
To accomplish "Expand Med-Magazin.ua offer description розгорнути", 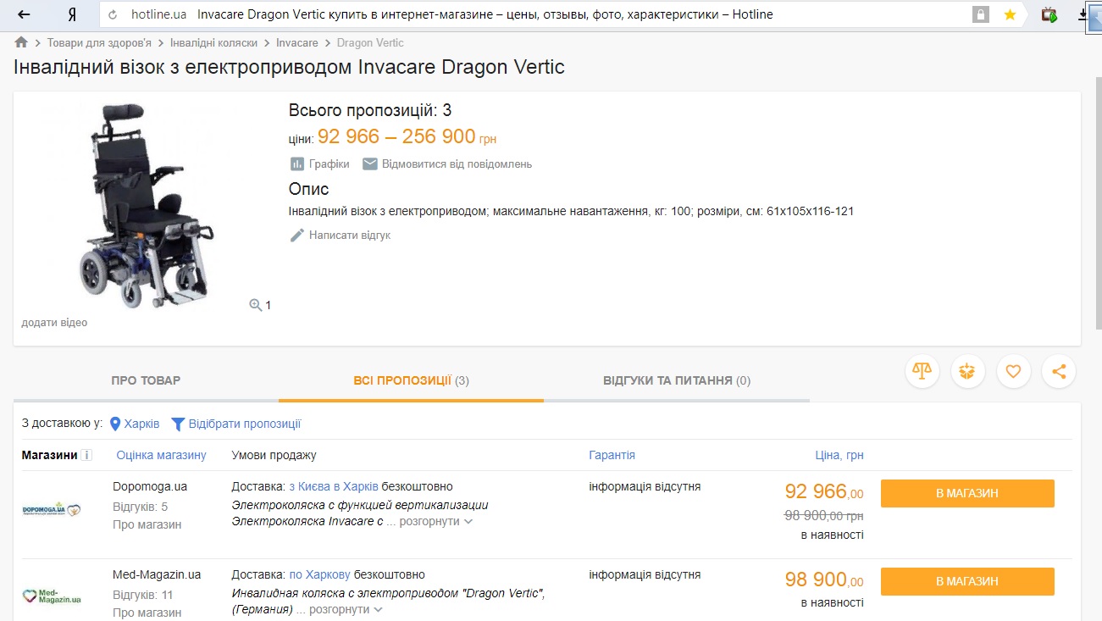I will point(346,609).
